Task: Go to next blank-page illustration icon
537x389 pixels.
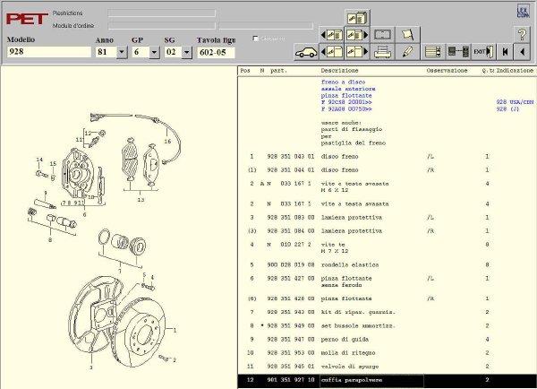Action: pos(357,52)
